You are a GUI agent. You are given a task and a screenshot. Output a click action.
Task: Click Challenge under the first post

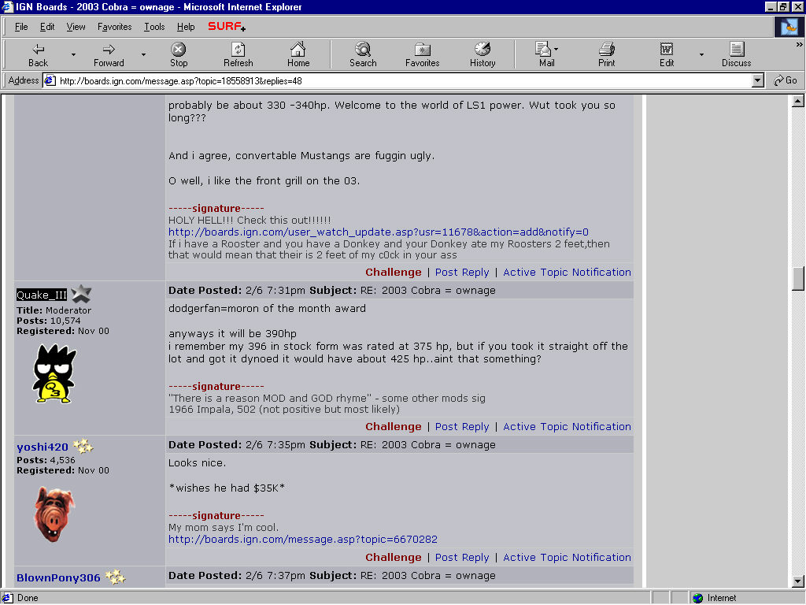click(x=394, y=272)
